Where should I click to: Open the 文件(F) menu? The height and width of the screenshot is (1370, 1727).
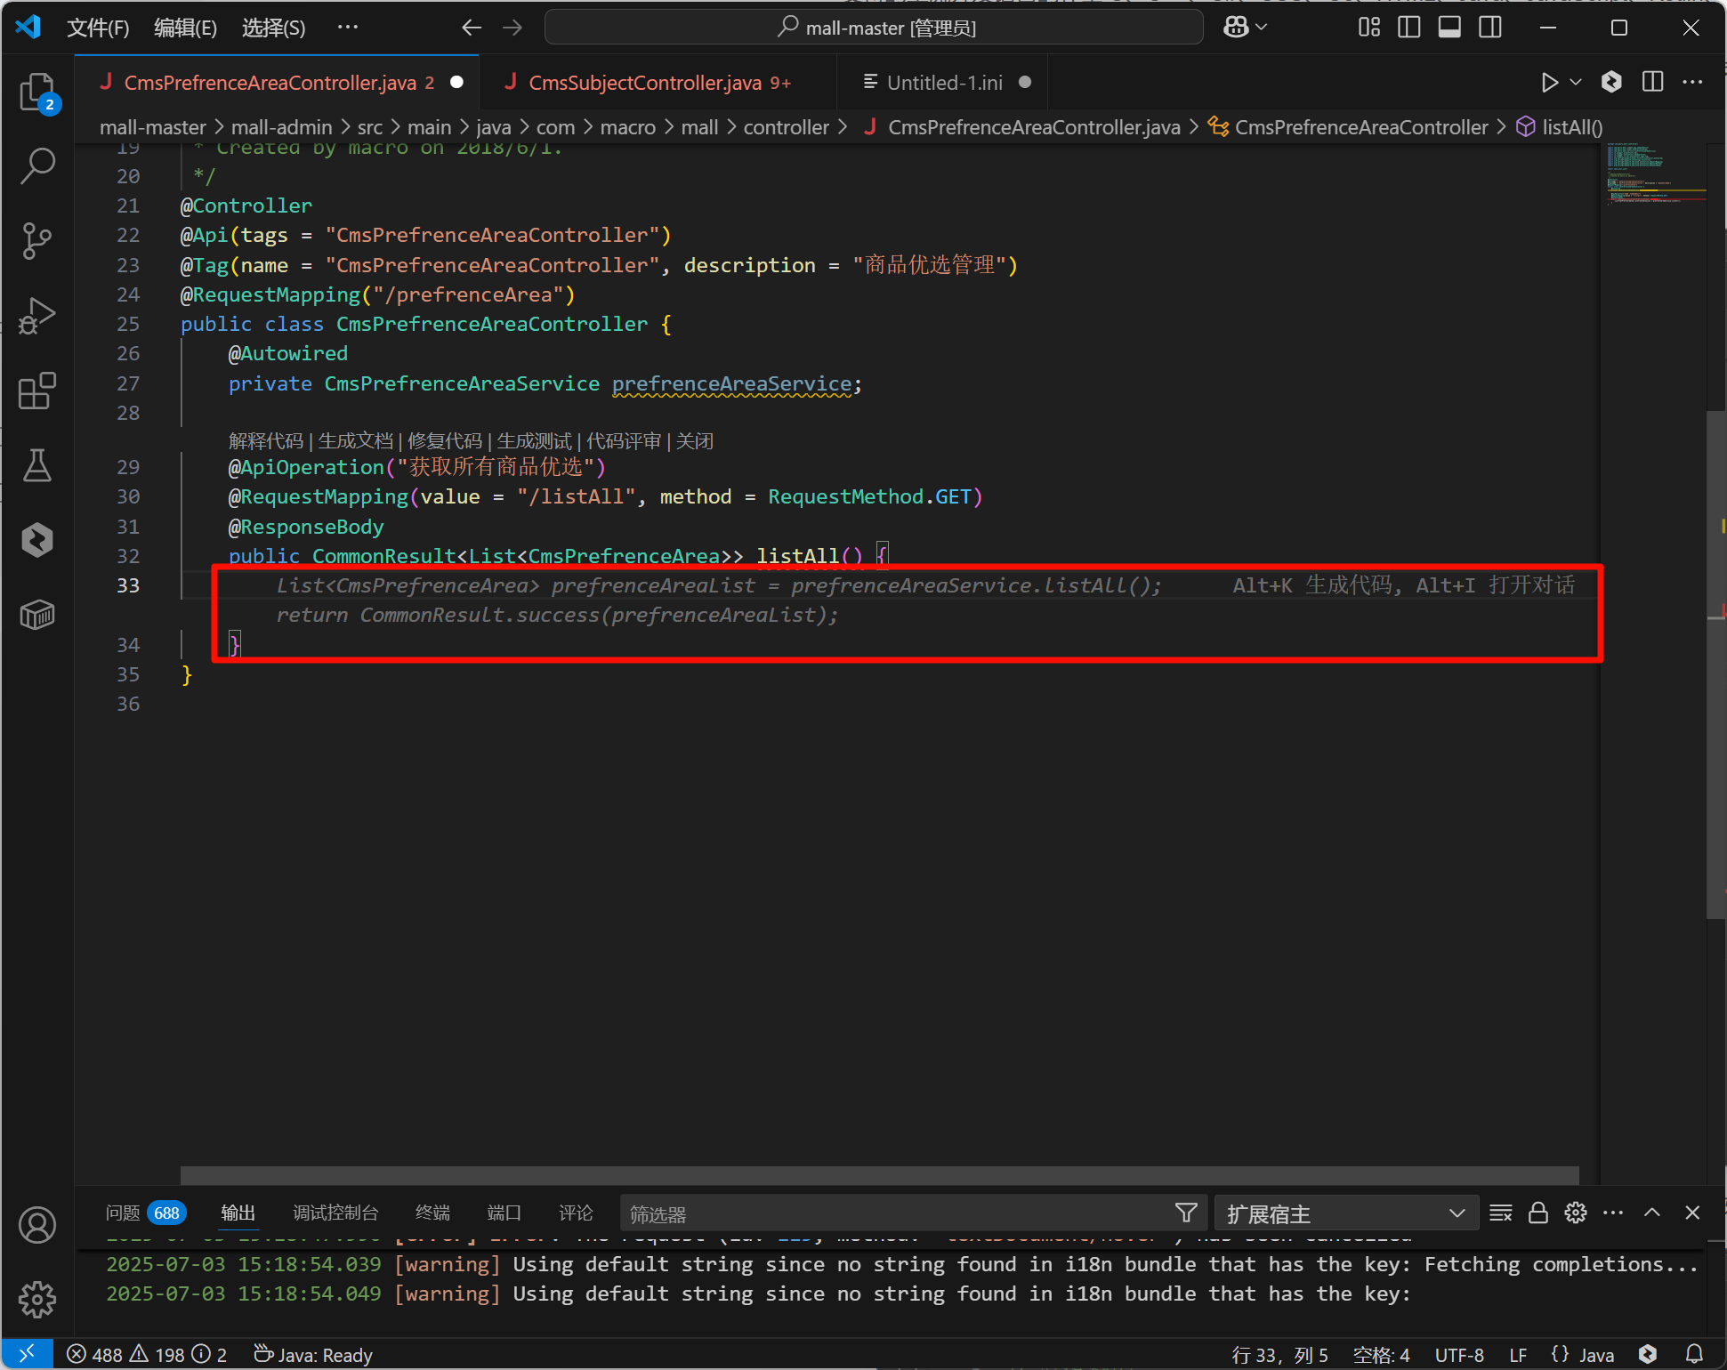(x=98, y=28)
